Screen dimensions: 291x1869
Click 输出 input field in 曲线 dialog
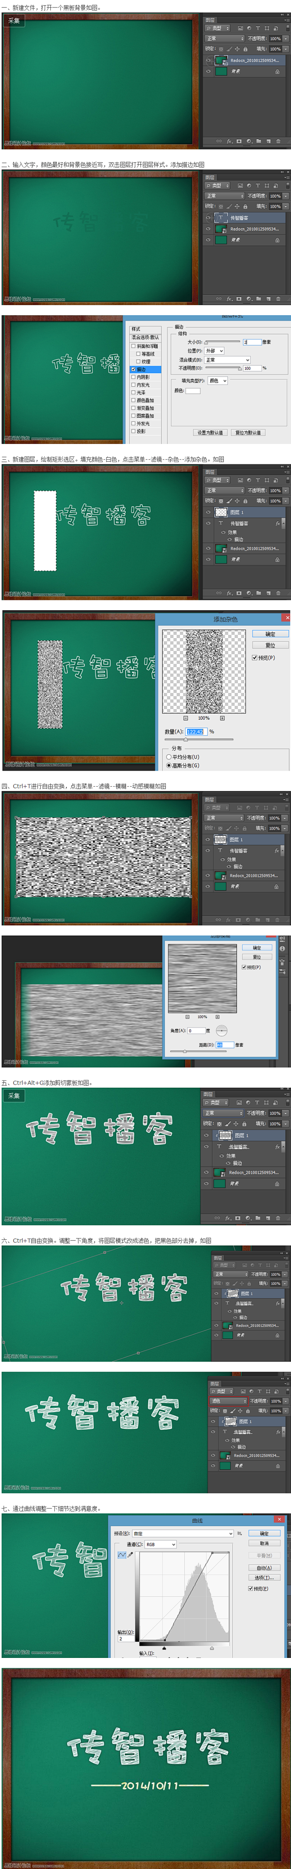click(x=126, y=1639)
